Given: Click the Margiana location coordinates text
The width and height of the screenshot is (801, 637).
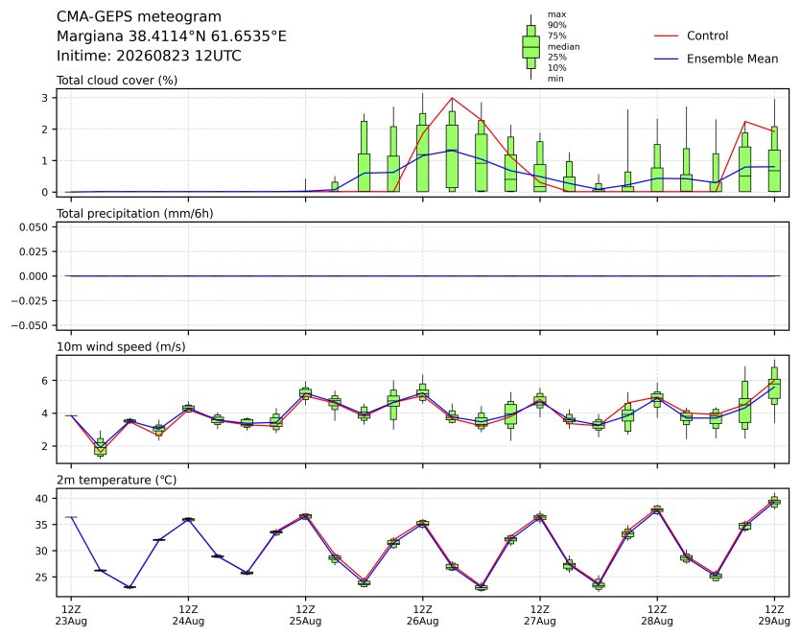Looking at the screenshot, I should (x=172, y=36).
